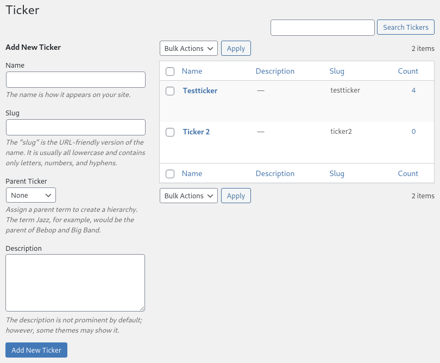Click the top Apply button
This screenshot has height=363, width=440.
pos(236,48)
